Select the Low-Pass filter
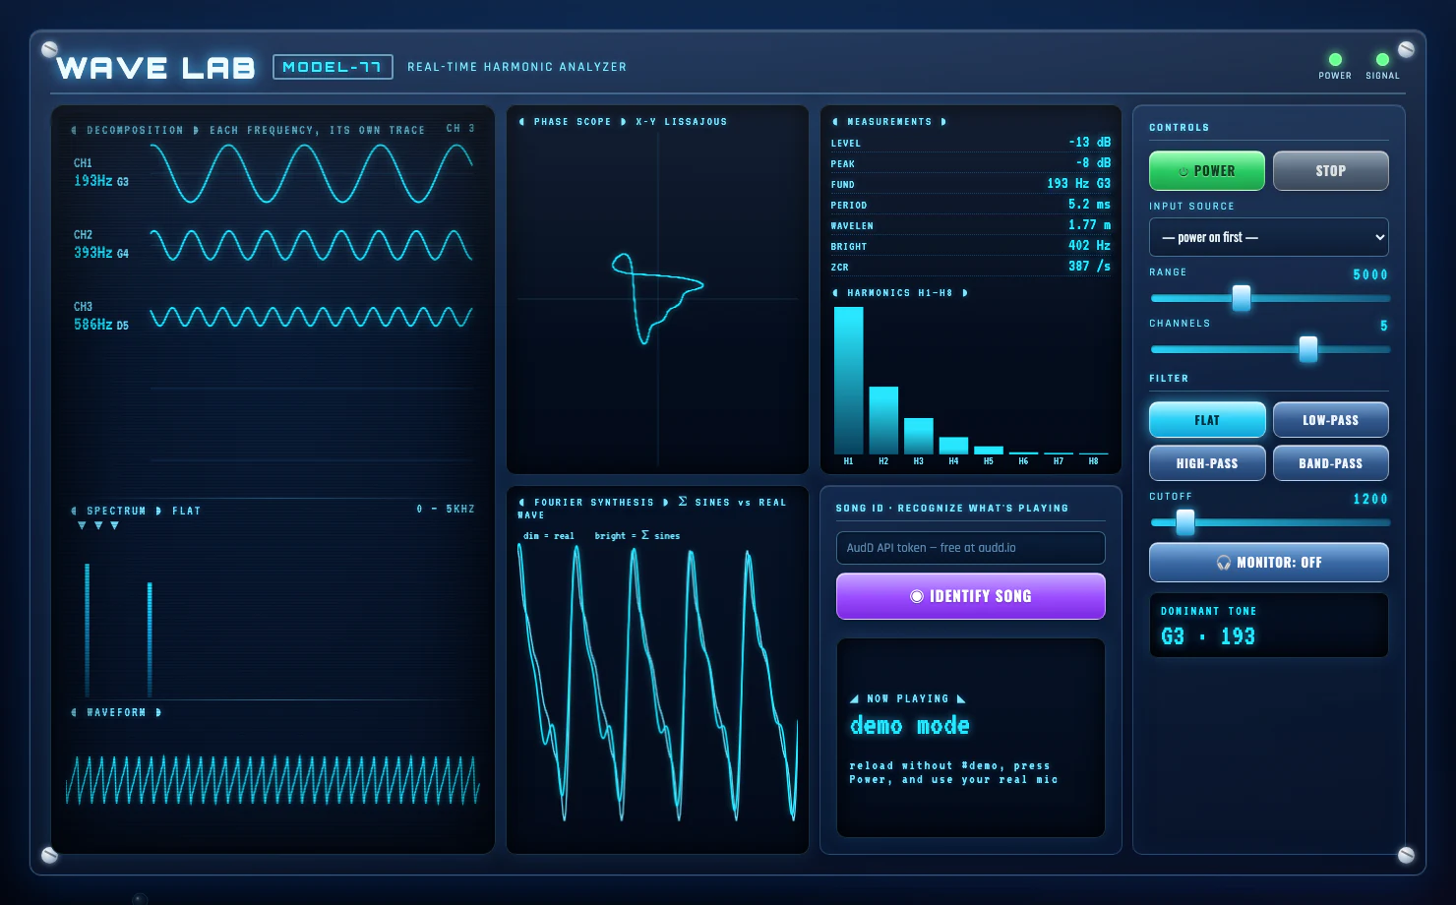This screenshot has height=905, width=1456. point(1331,420)
